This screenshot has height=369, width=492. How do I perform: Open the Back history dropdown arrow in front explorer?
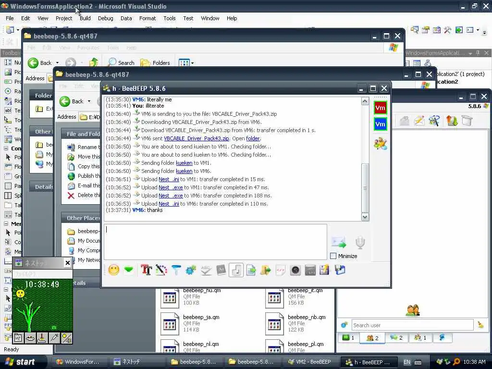(x=89, y=101)
